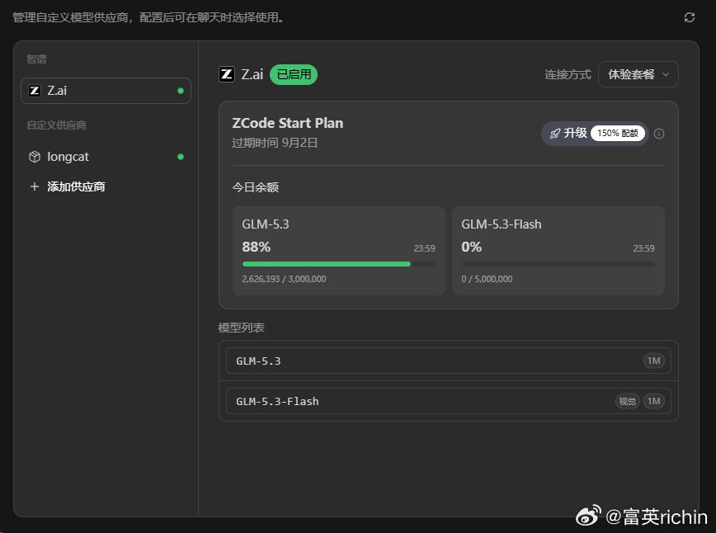Click the 升级 upgrade button

[x=595, y=134]
